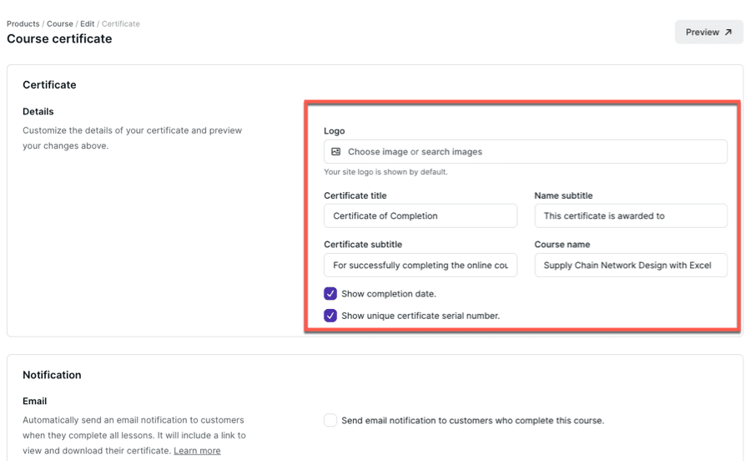Click the Course certificate page heading

[59, 38]
